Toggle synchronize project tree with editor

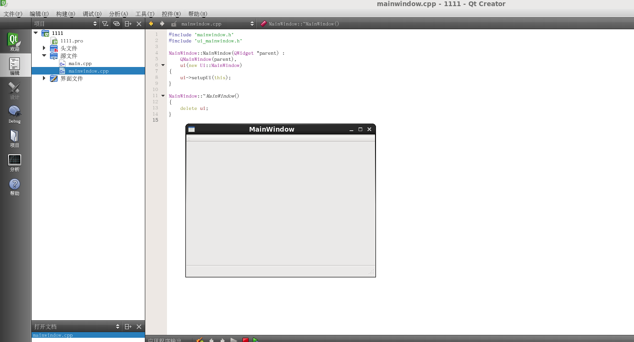(x=117, y=23)
